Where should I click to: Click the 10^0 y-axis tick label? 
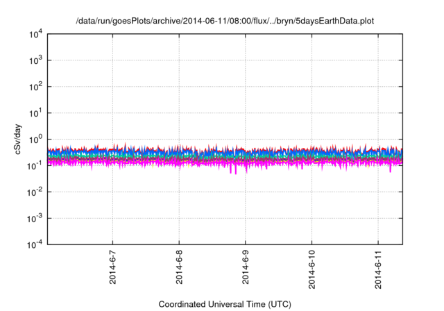pos(33,140)
